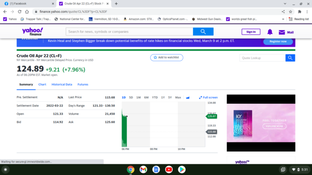Click the blue search magnifier button
Image resolution: width=312 pixels, height=175 pixels.
[203, 32]
